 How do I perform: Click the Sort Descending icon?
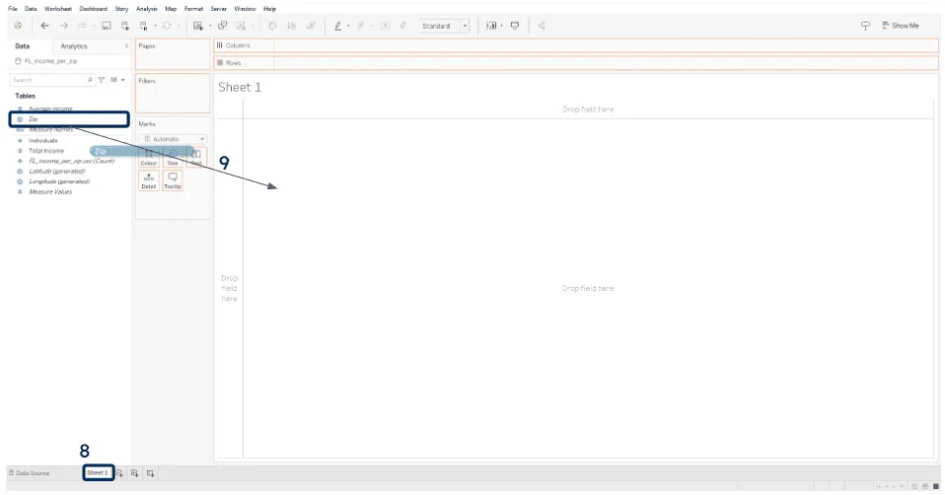311,26
